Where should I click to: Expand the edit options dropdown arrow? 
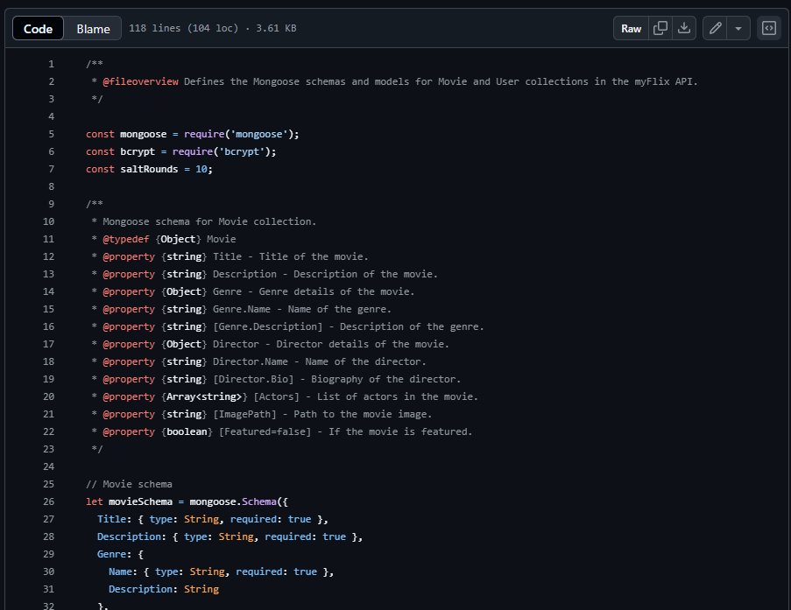[x=738, y=28]
